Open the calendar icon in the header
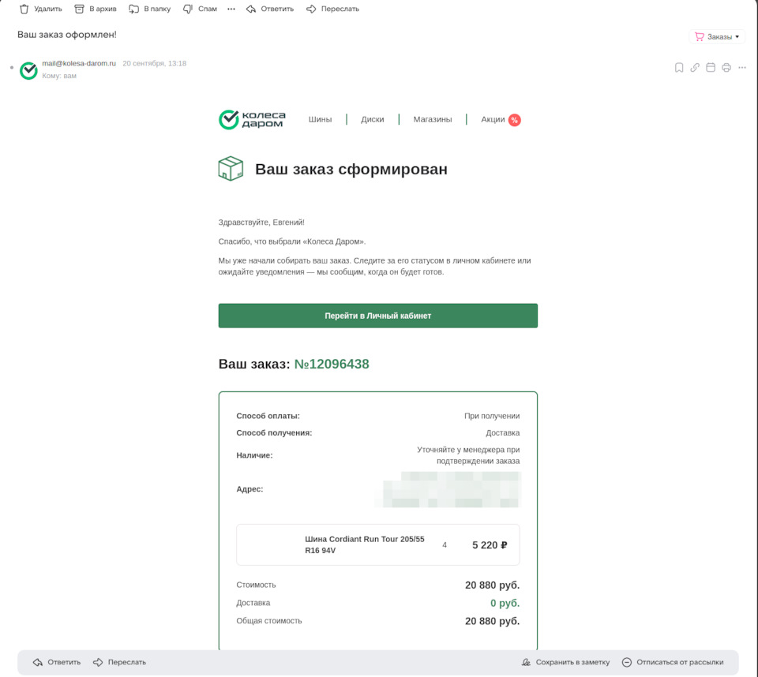This screenshot has width=758, height=677. [711, 68]
